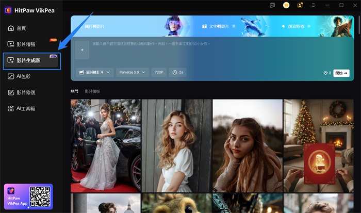Expand the 圖片轉影片 mode dropdown

[95, 73]
